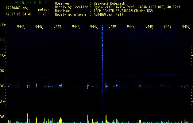Image resolution: width=193 pixels, height=123 pixels.
Task: Click the 1.1 kHz axis label
Action: (x=2, y=40)
